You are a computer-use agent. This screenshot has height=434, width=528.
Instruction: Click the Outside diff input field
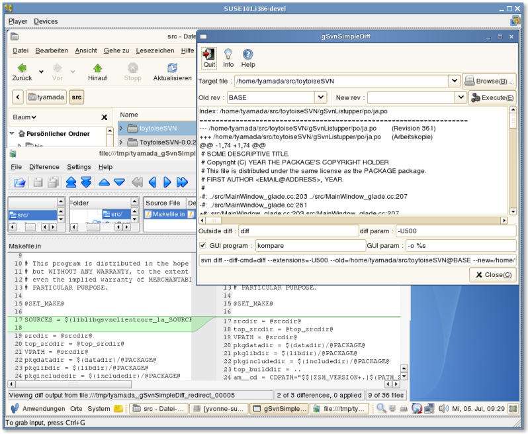click(298, 231)
